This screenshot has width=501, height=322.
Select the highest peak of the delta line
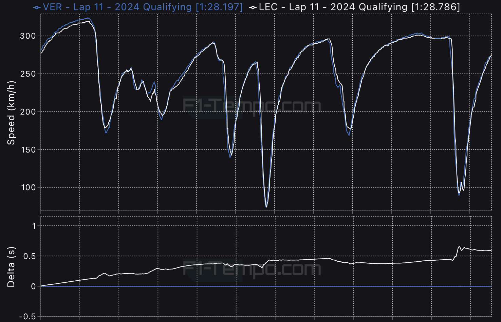coord(459,247)
